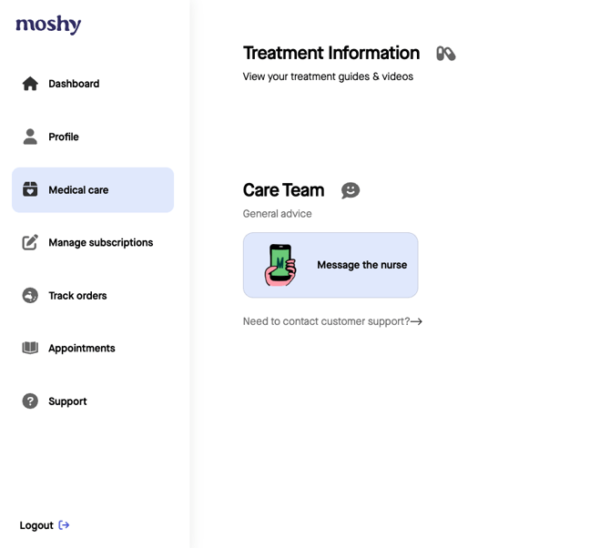The height and width of the screenshot is (548, 610).
Task: Click the Appointments book icon
Action: click(x=30, y=348)
